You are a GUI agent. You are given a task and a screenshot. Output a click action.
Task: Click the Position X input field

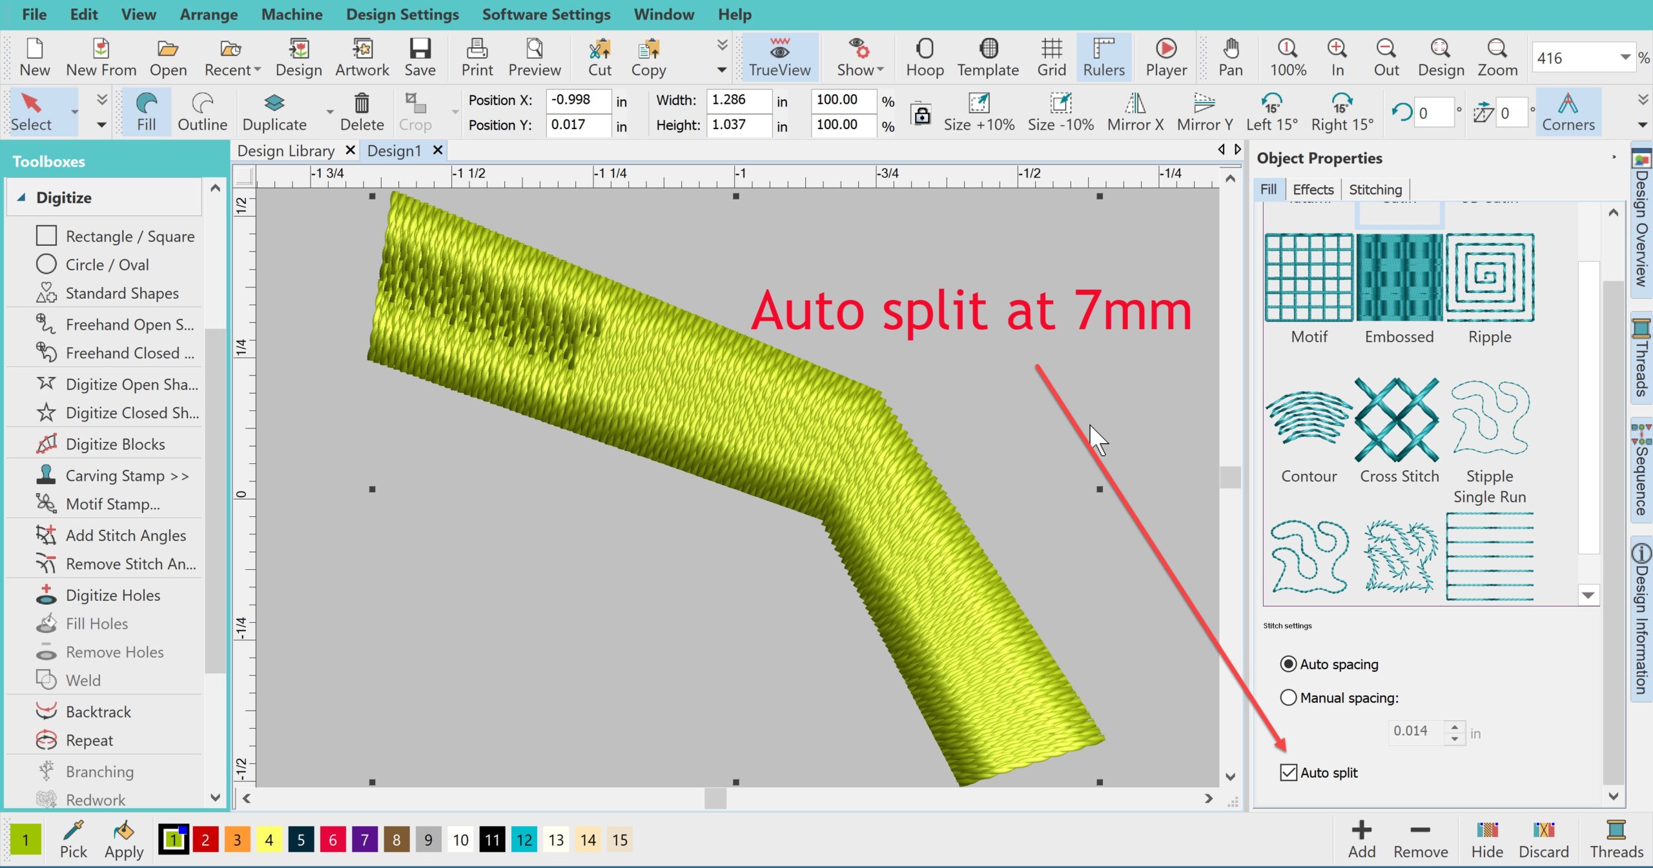578,100
